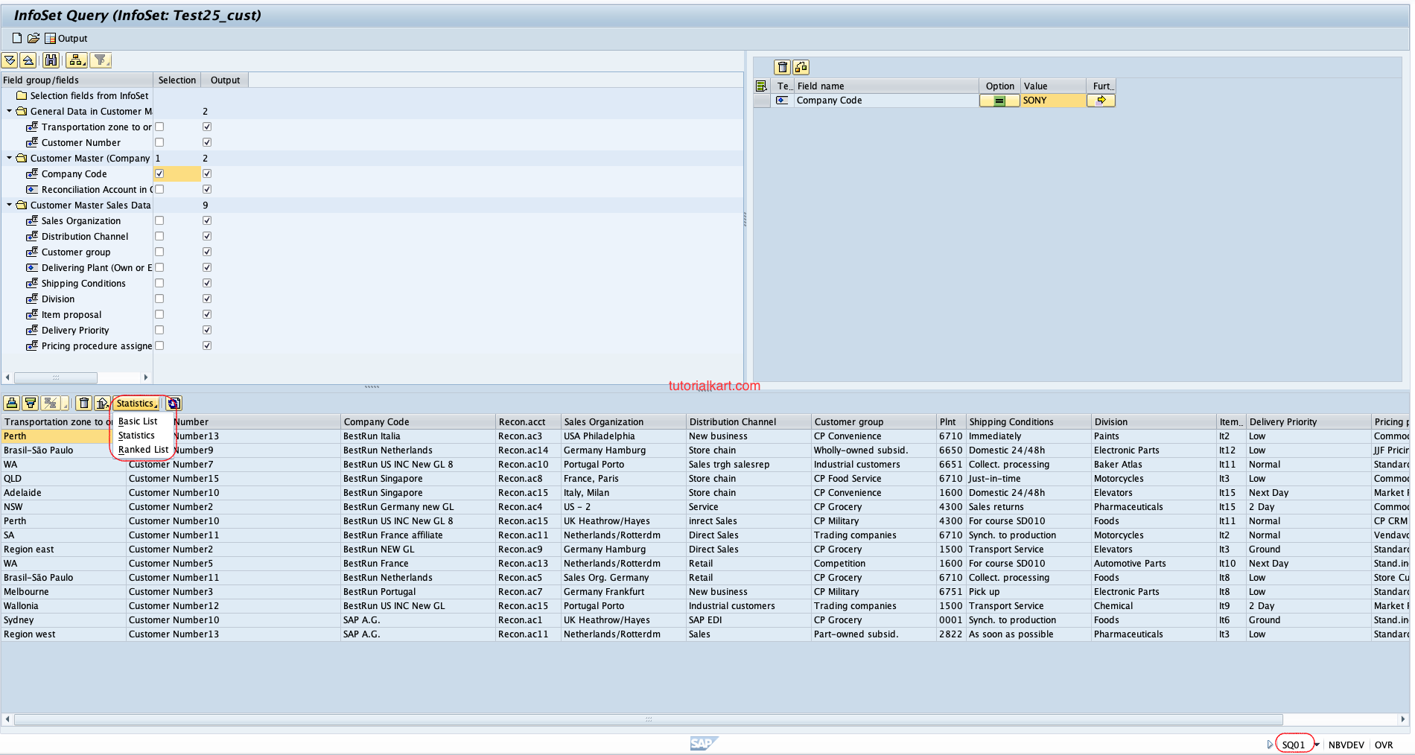The width and height of the screenshot is (1415, 755).
Task: Open the SQ01 dropdown in the status bar
Action: pos(1317,744)
